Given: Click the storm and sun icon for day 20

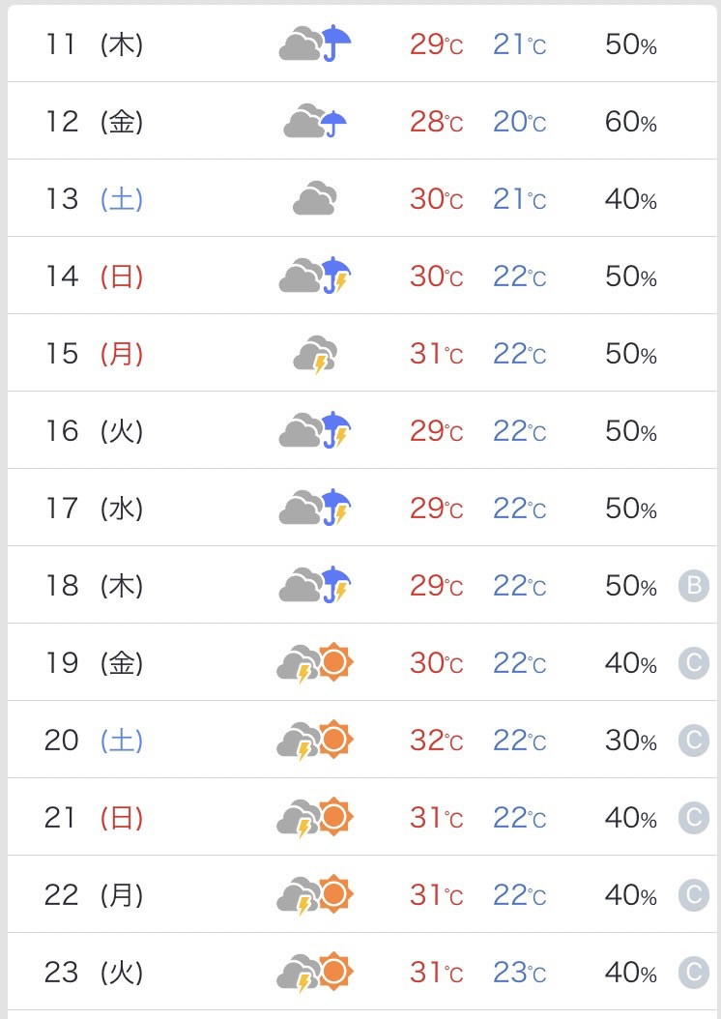Looking at the screenshot, I should click(315, 741).
